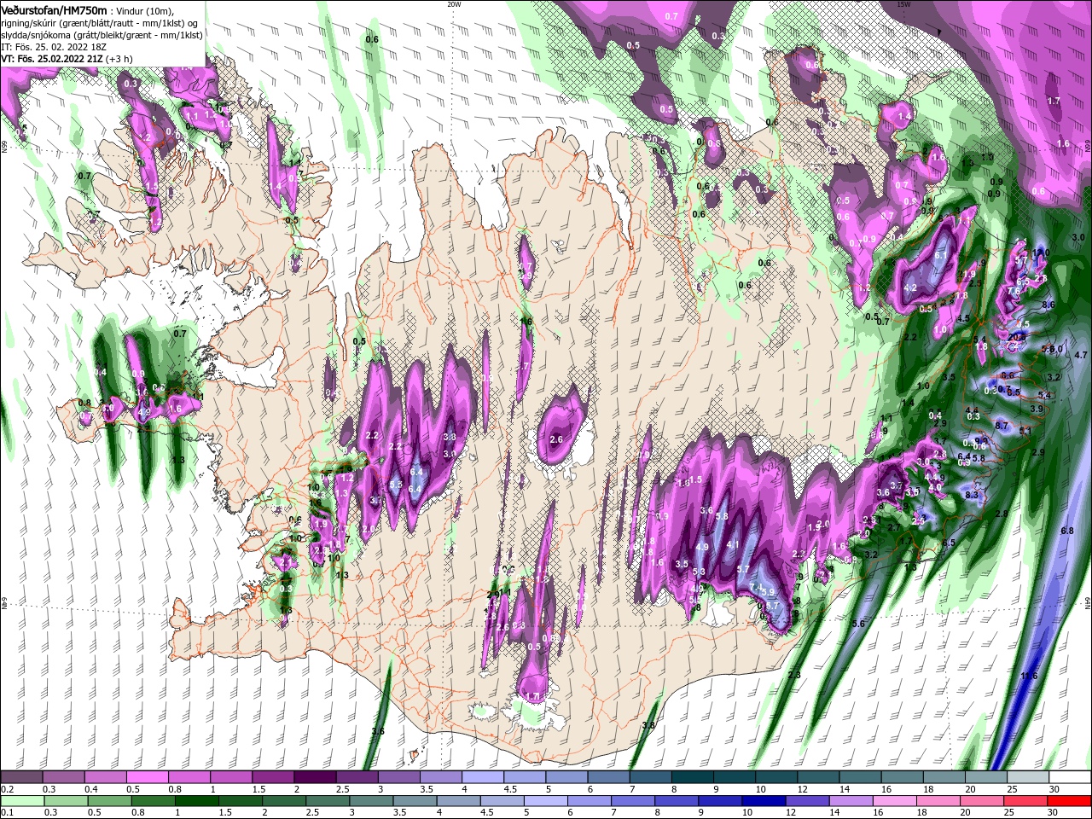Click the dark teal 8–9 snow legend swatch
Viewport: 1092px width, 819px height.
pyautogui.click(x=692, y=777)
